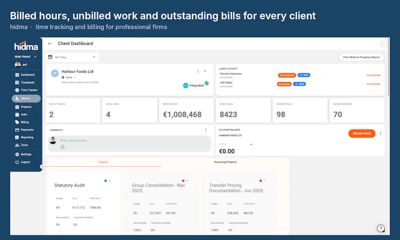Viewport: 400px width, 240px height.
Task: Switch to the Recurring Projects tab
Action: click(225, 162)
